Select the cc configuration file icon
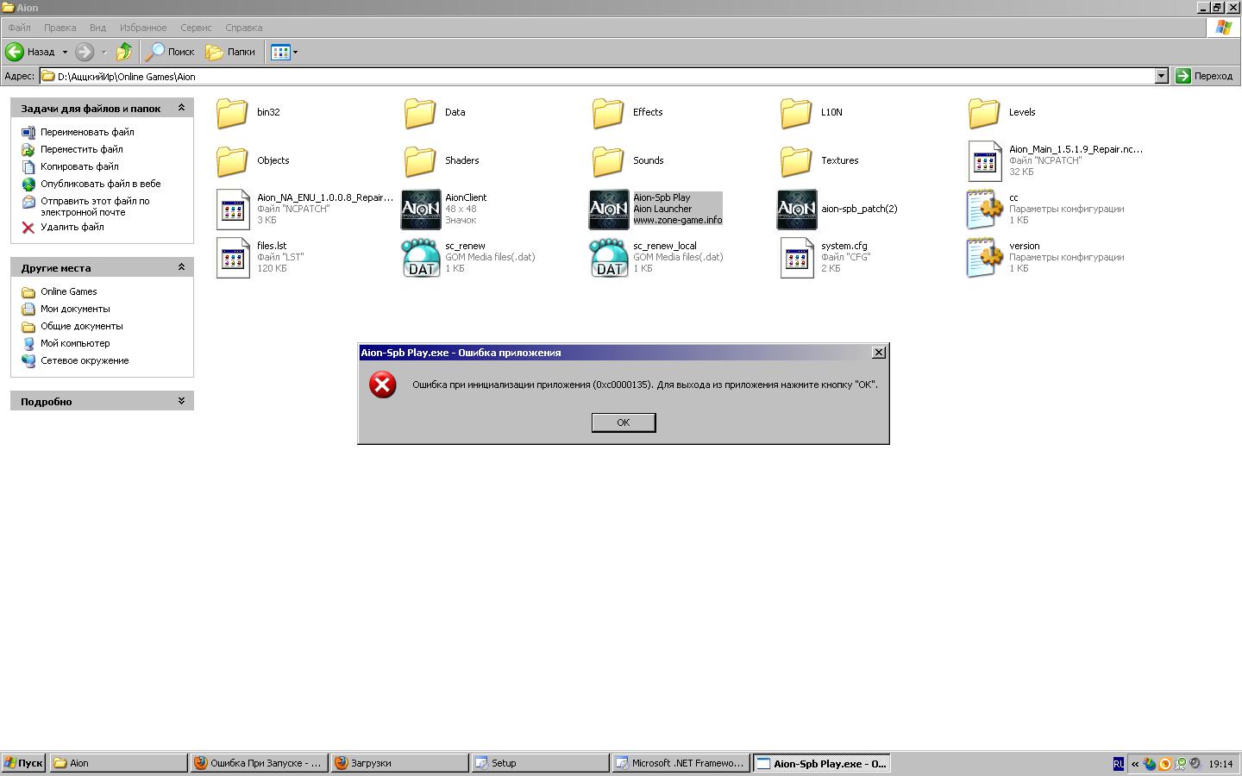 click(x=985, y=210)
